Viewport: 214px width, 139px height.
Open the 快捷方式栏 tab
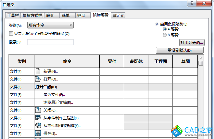coord(32,16)
